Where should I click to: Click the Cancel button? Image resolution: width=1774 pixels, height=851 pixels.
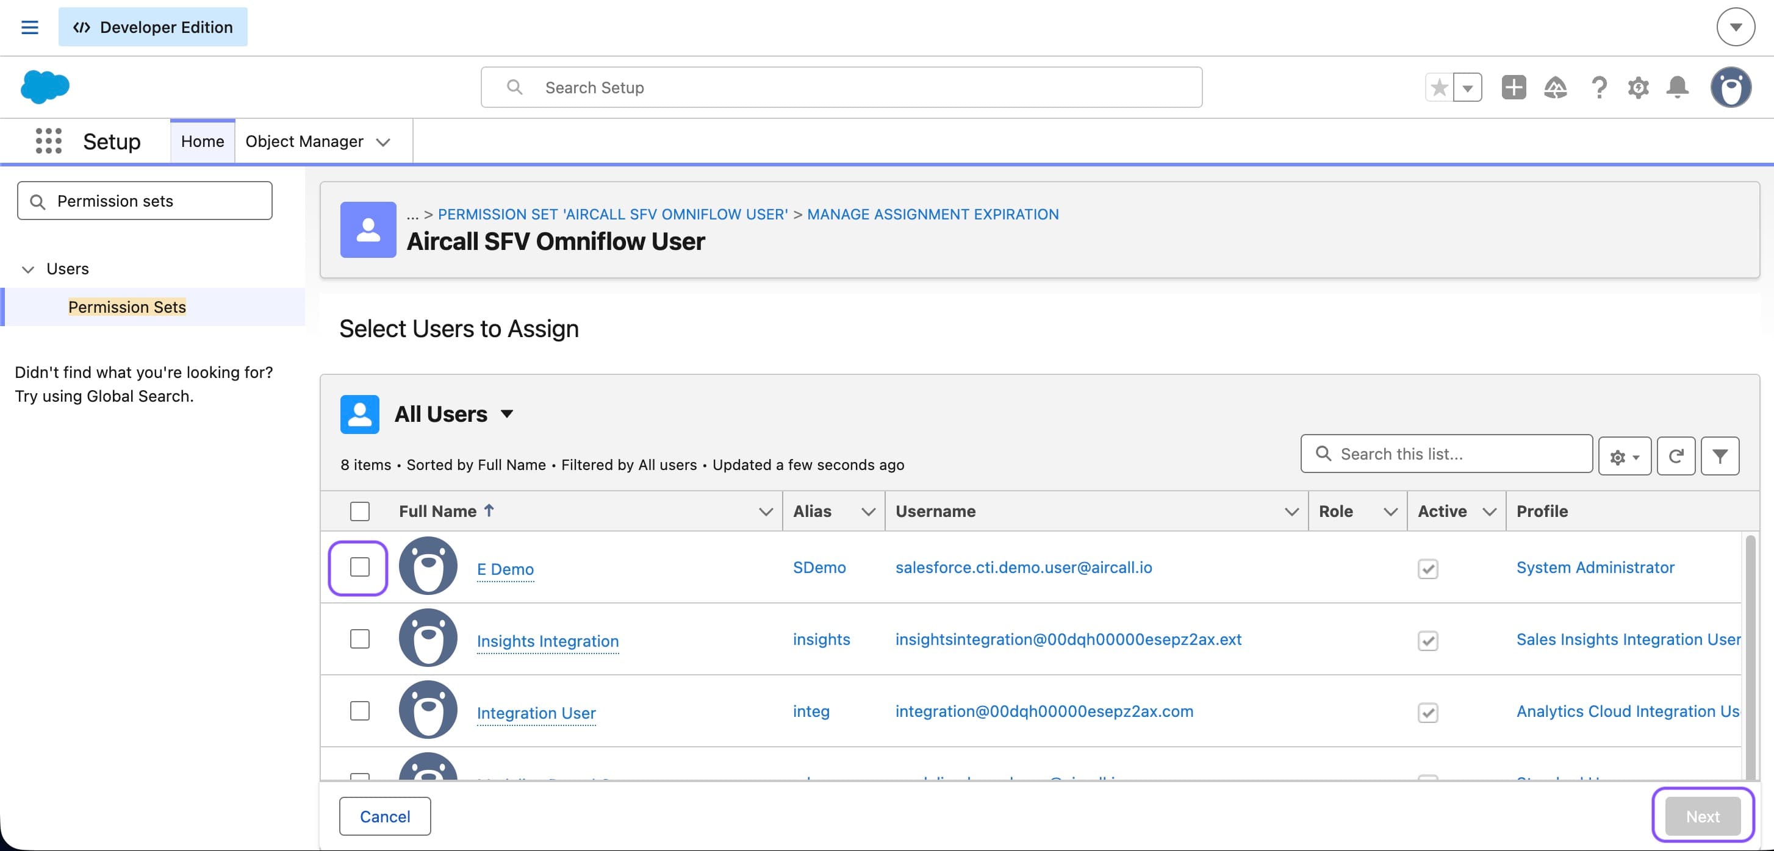click(385, 817)
